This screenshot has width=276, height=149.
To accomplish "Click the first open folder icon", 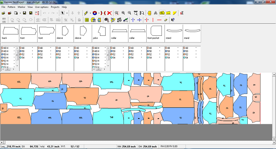I will [3, 13].
